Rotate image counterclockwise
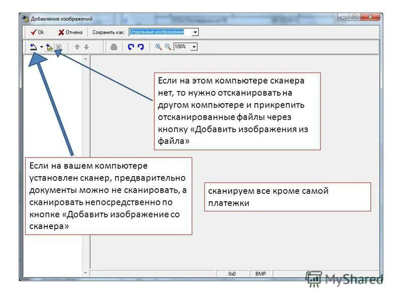402x302 pixels. coord(131,47)
